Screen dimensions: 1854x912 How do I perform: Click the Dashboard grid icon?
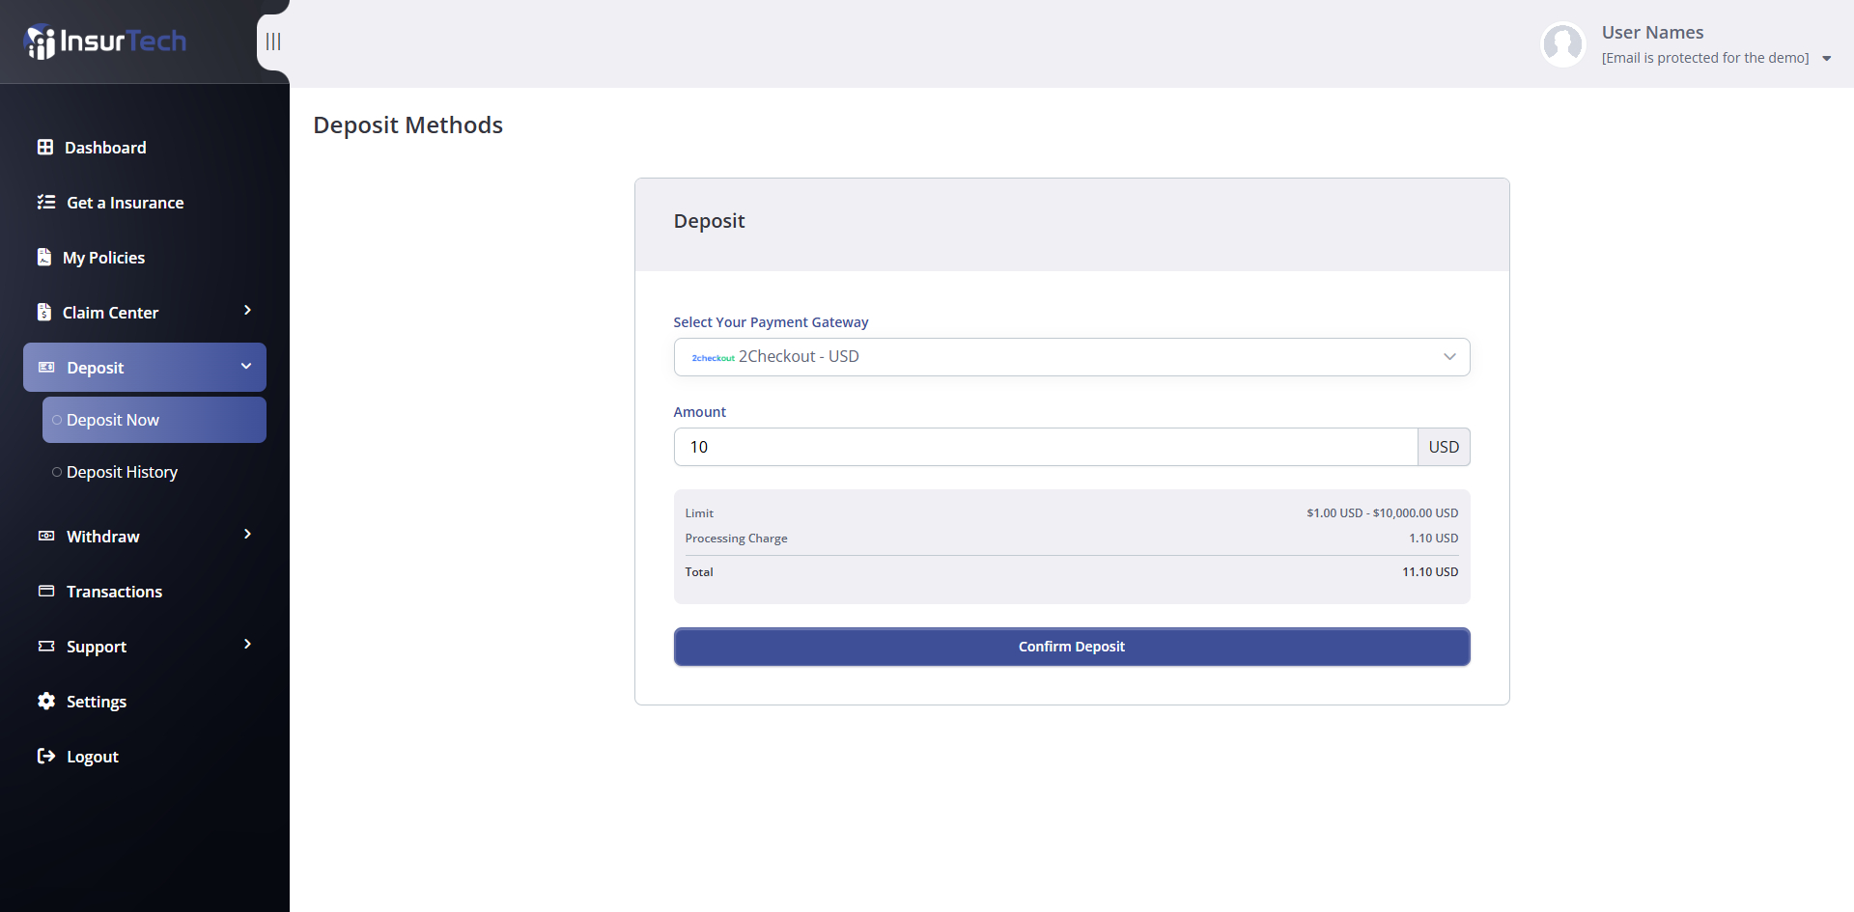click(45, 147)
